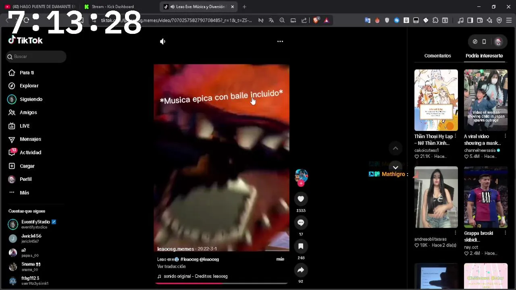The width and height of the screenshot is (516, 290).
Task: Open the Brave Rewards triangle icon
Action: (327, 20)
